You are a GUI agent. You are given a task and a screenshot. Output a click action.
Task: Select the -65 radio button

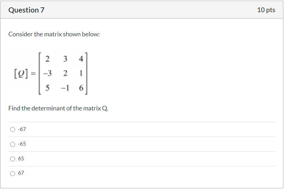(13, 144)
